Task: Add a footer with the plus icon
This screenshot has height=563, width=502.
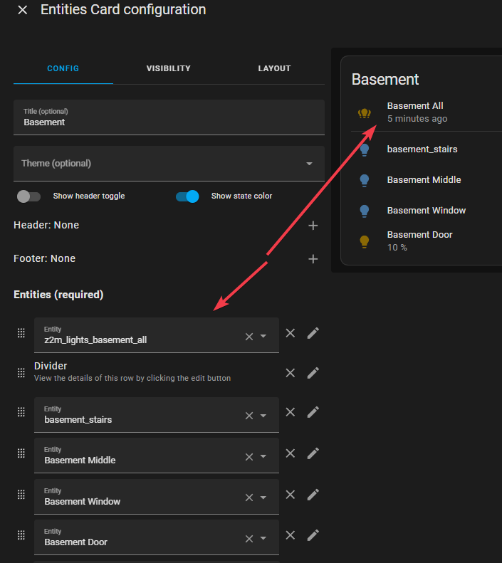Action: pyautogui.click(x=313, y=259)
